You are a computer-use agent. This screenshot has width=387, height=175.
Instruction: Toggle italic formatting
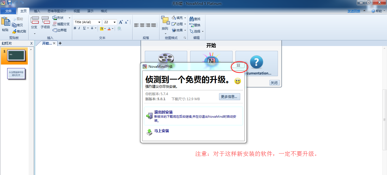click(79, 28)
